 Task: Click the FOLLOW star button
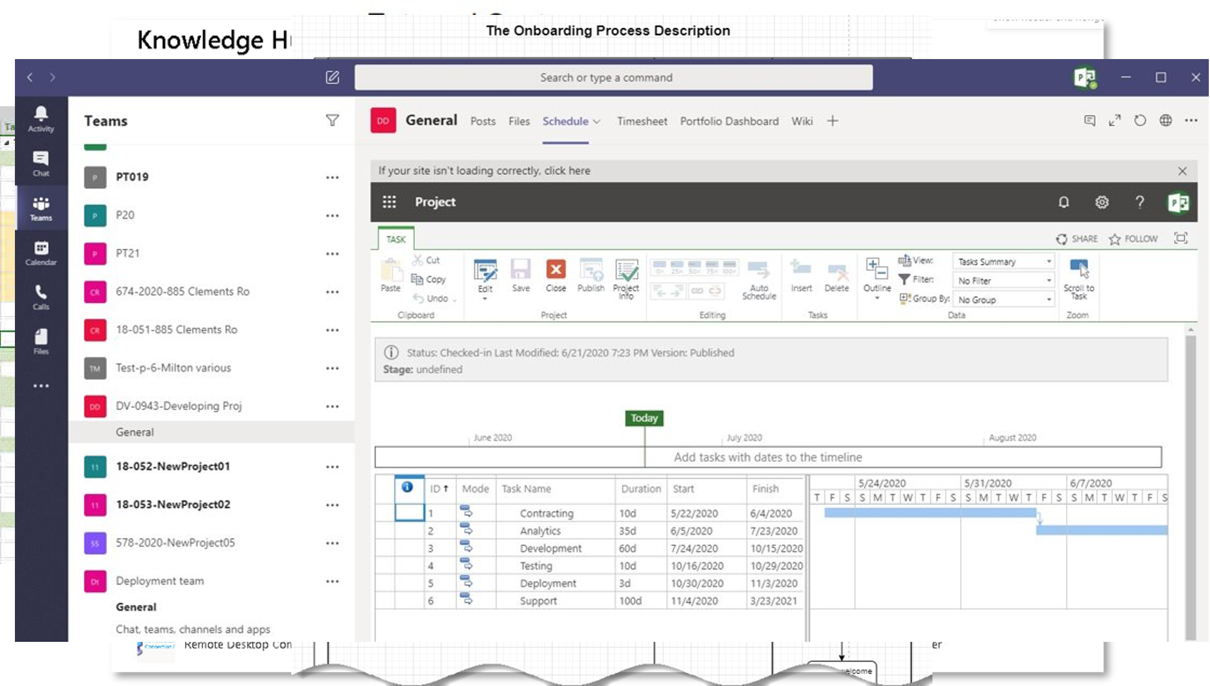point(1132,239)
